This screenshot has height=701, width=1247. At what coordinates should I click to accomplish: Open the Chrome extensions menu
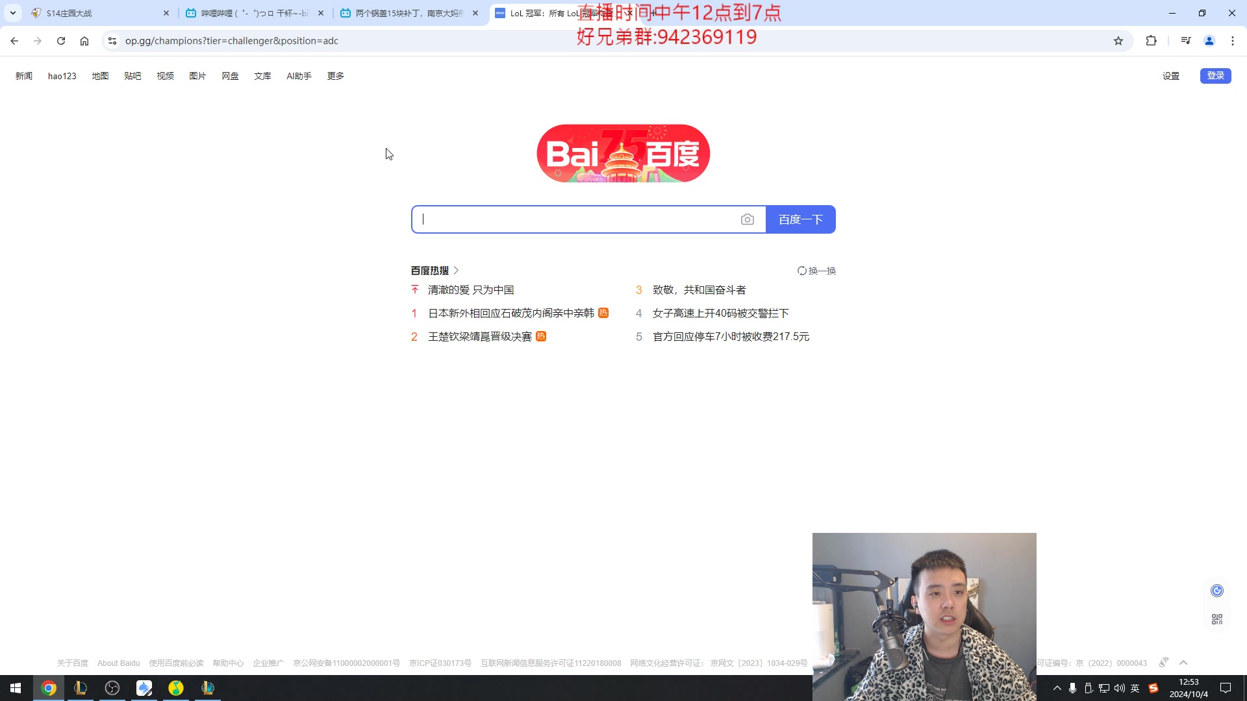(x=1151, y=41)
